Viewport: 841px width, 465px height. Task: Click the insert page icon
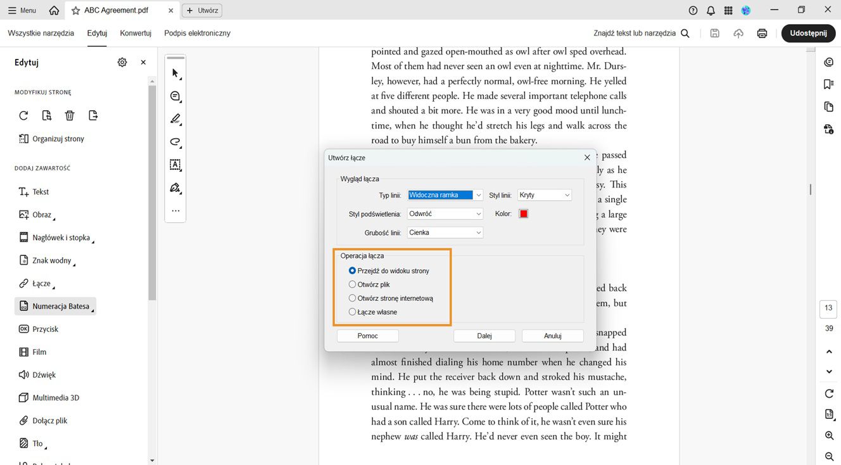(x=47, y=115)
